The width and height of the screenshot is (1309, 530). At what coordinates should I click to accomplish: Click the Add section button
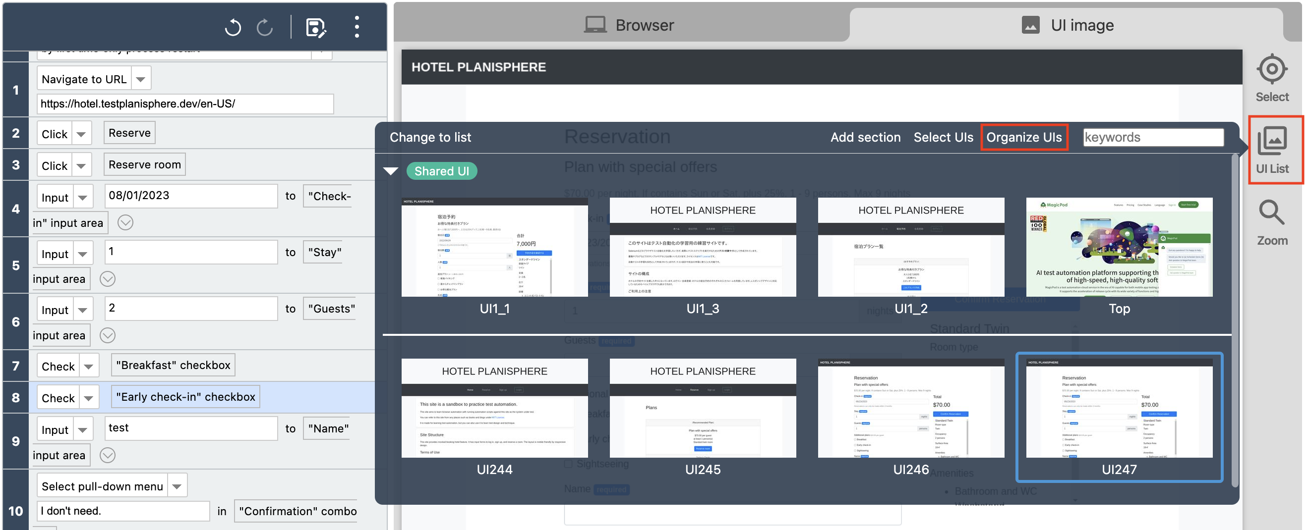point(865,137)
